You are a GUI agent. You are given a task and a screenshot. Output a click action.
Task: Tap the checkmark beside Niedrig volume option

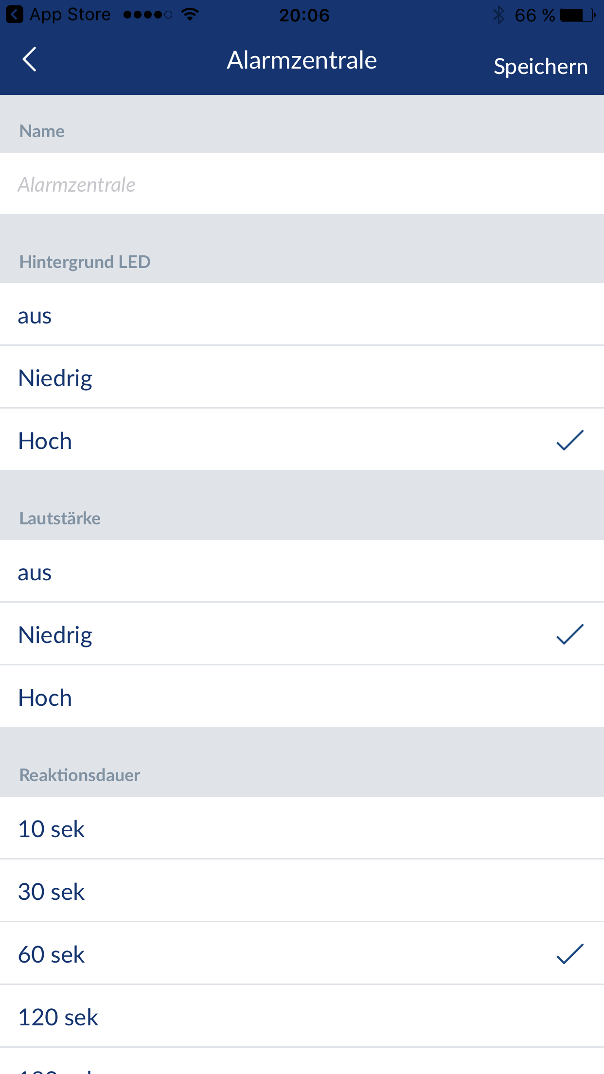(x=569, y=634)
